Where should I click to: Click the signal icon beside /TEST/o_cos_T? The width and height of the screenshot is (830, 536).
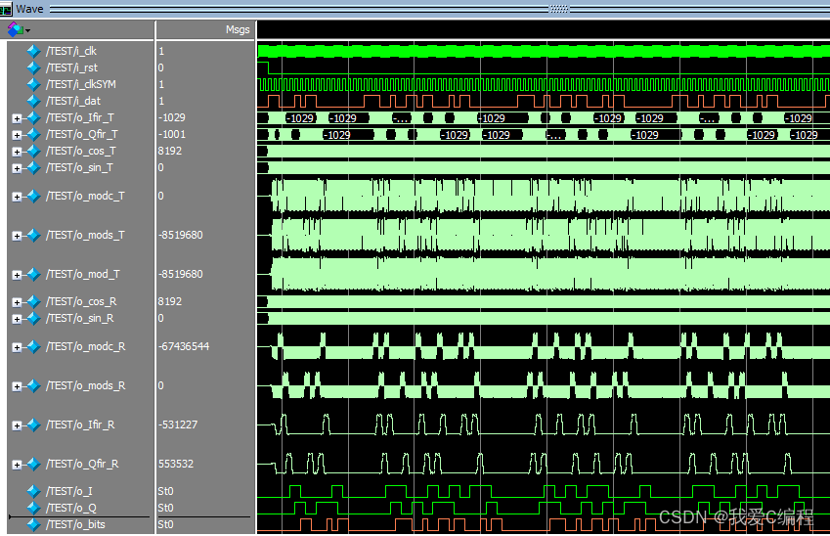click(x=34, y=151)
